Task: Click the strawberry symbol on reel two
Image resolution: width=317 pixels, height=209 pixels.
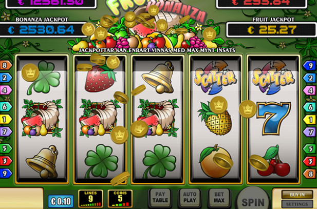Action: (100, 79)
